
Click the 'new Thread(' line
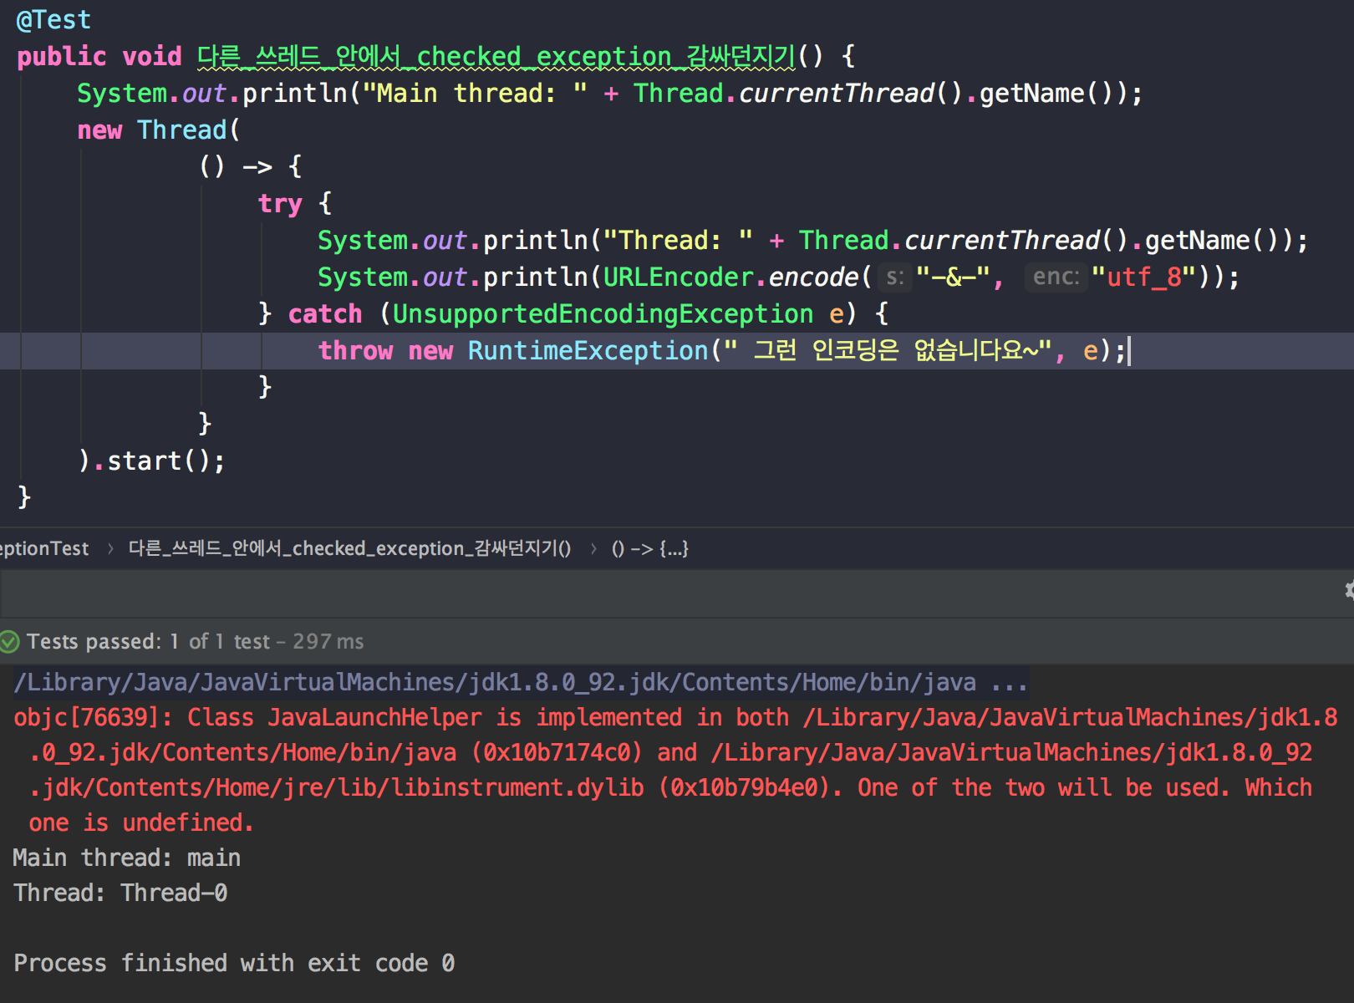[159, 130]
